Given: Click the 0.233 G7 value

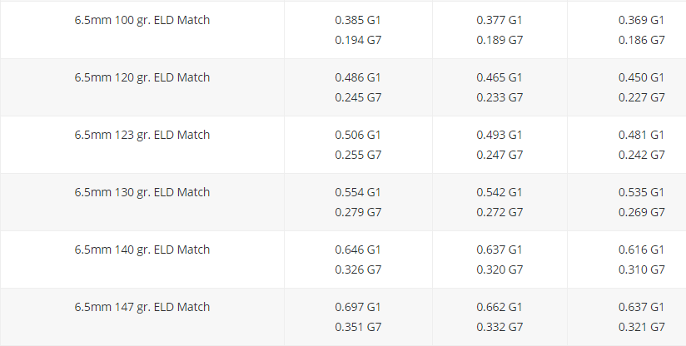Looking at the screenshot, I should pyautogui.click(x=500, y=97).
